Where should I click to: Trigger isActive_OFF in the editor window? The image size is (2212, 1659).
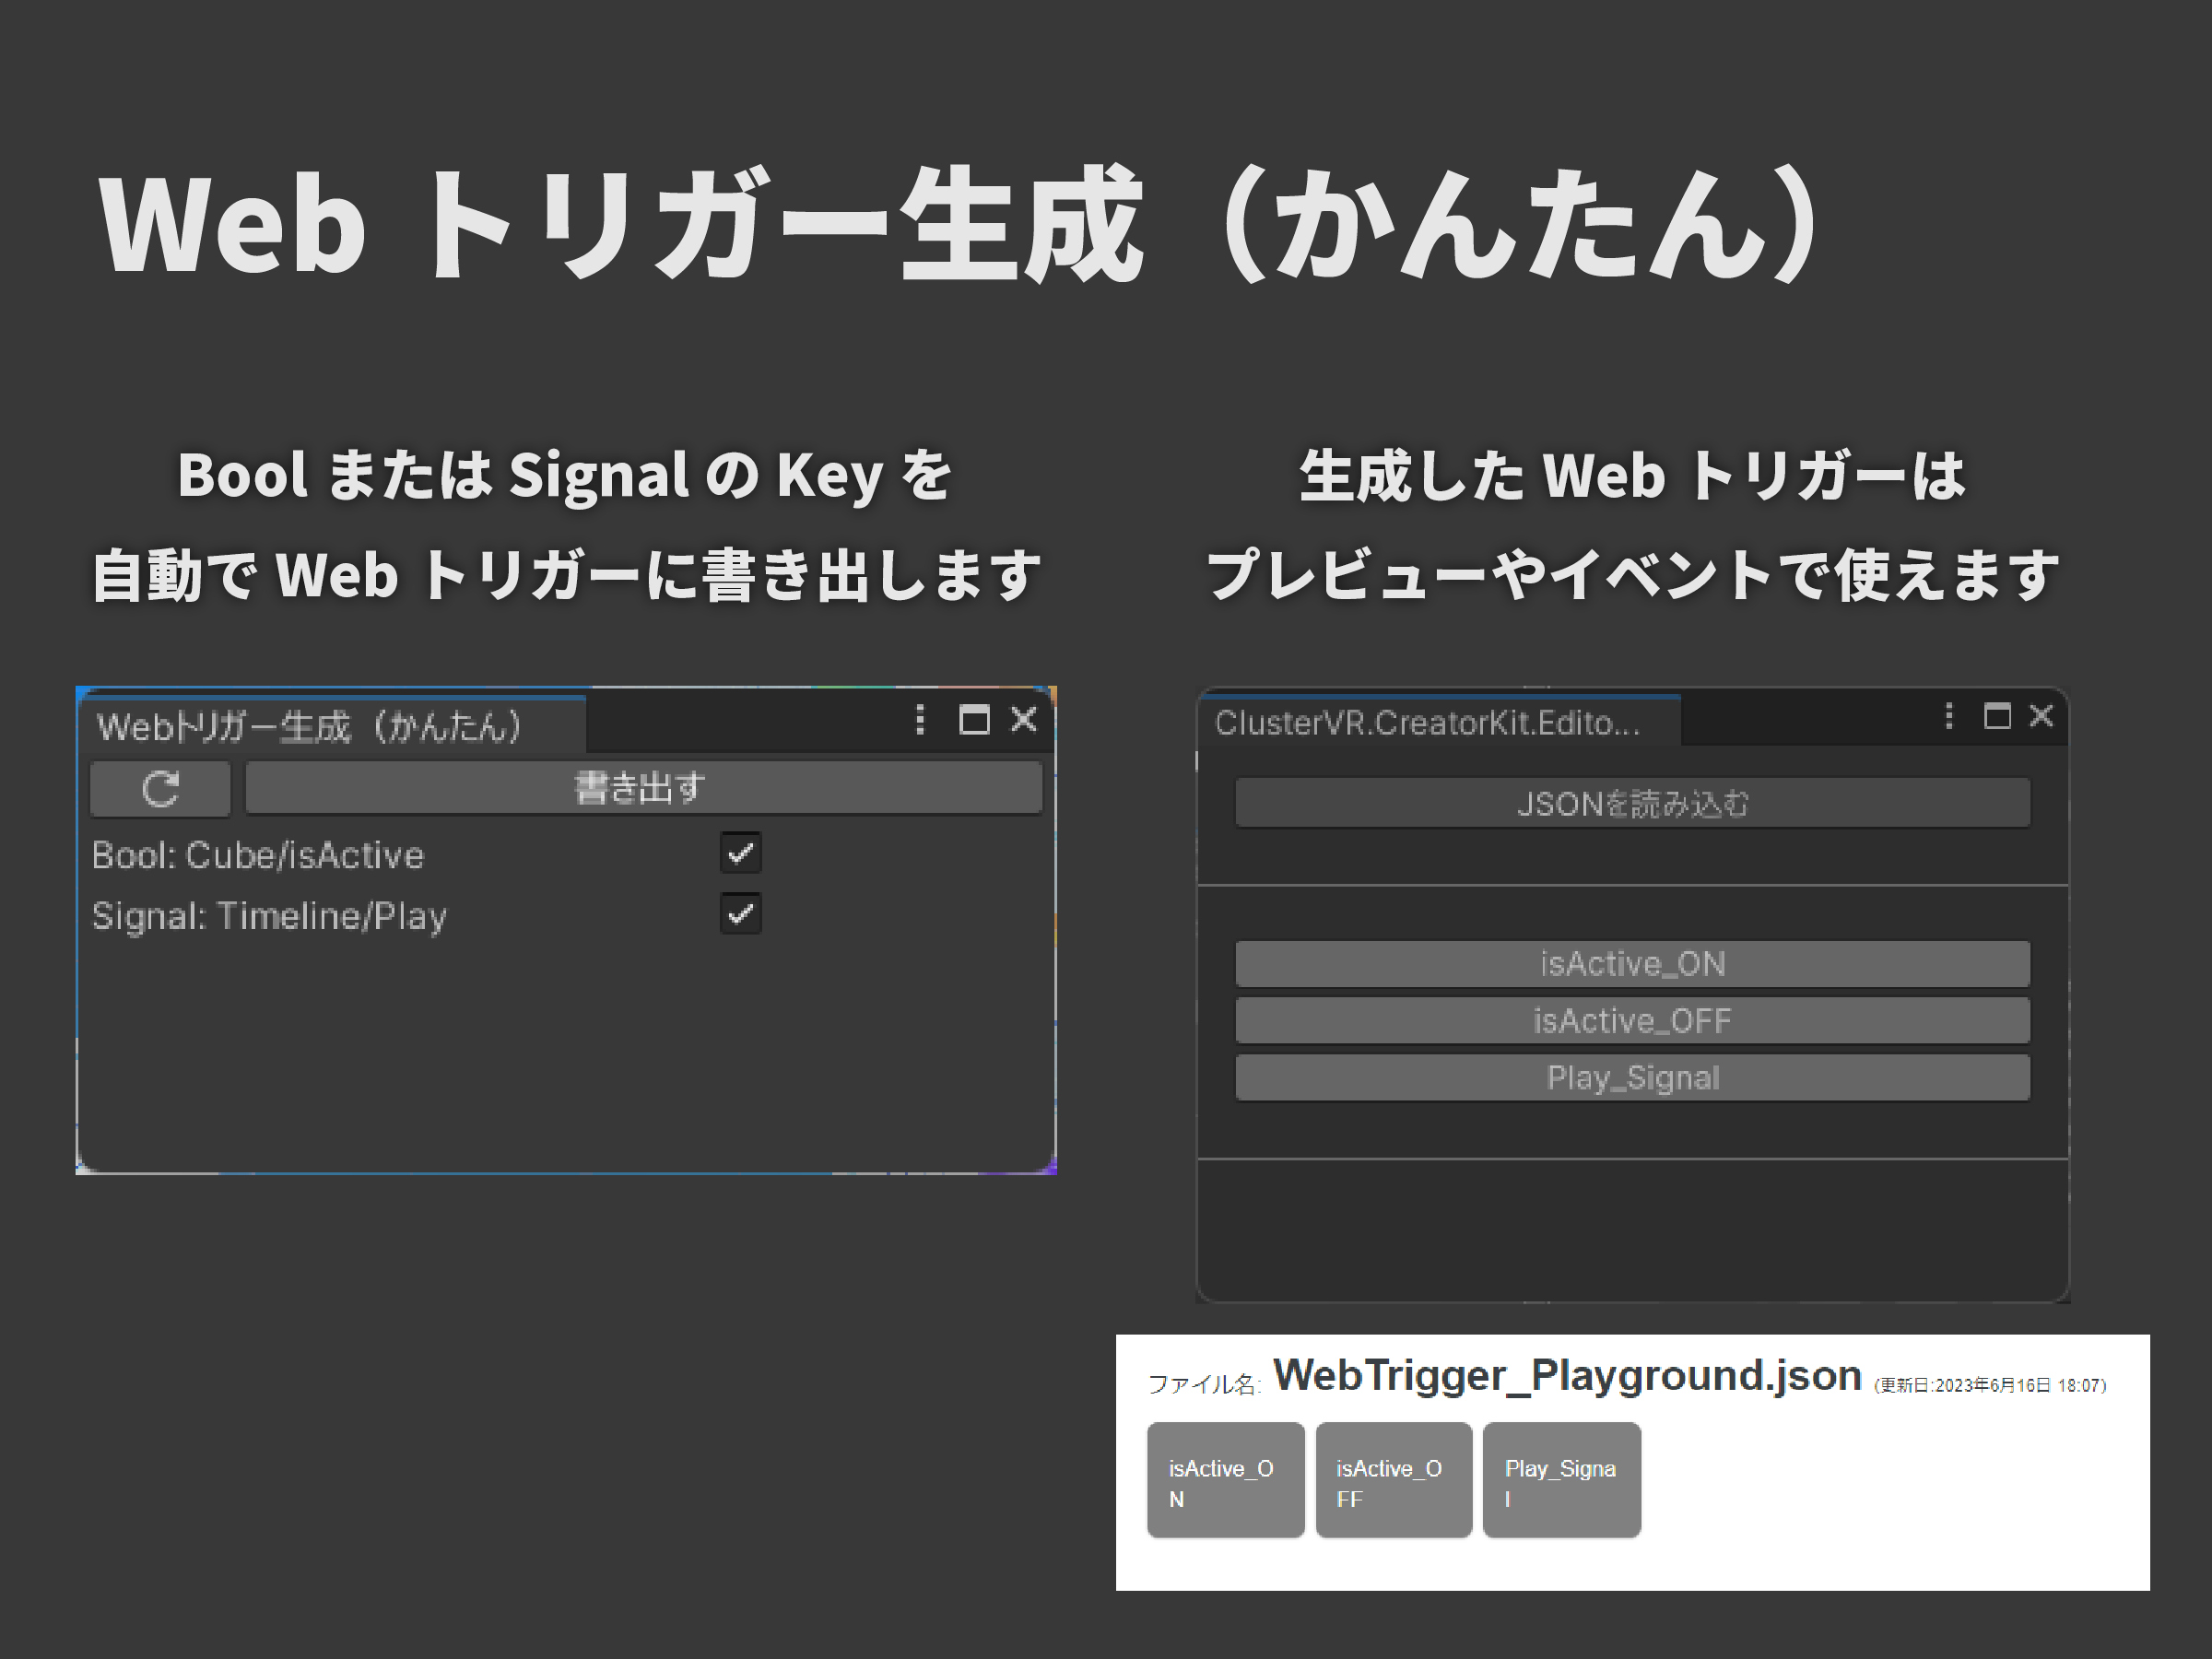[x=1632, y=1021]
